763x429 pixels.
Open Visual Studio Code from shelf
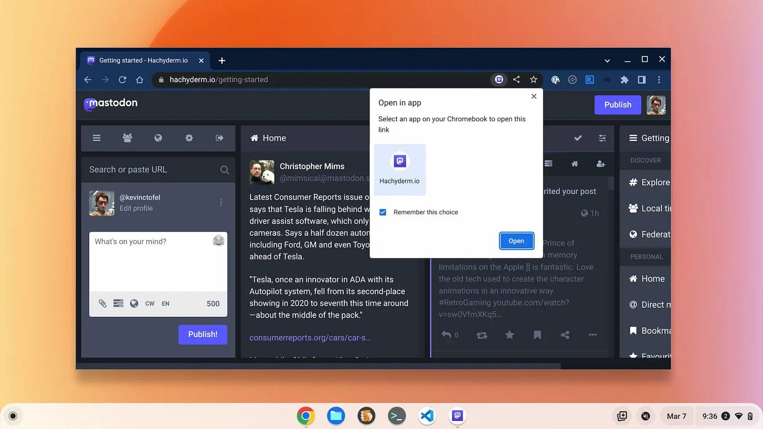427,416
